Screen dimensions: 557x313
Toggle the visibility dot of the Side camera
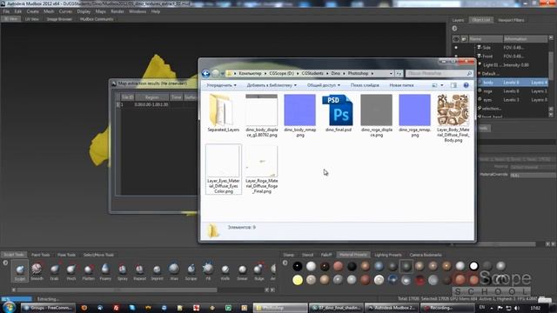[x=456, y=47]
